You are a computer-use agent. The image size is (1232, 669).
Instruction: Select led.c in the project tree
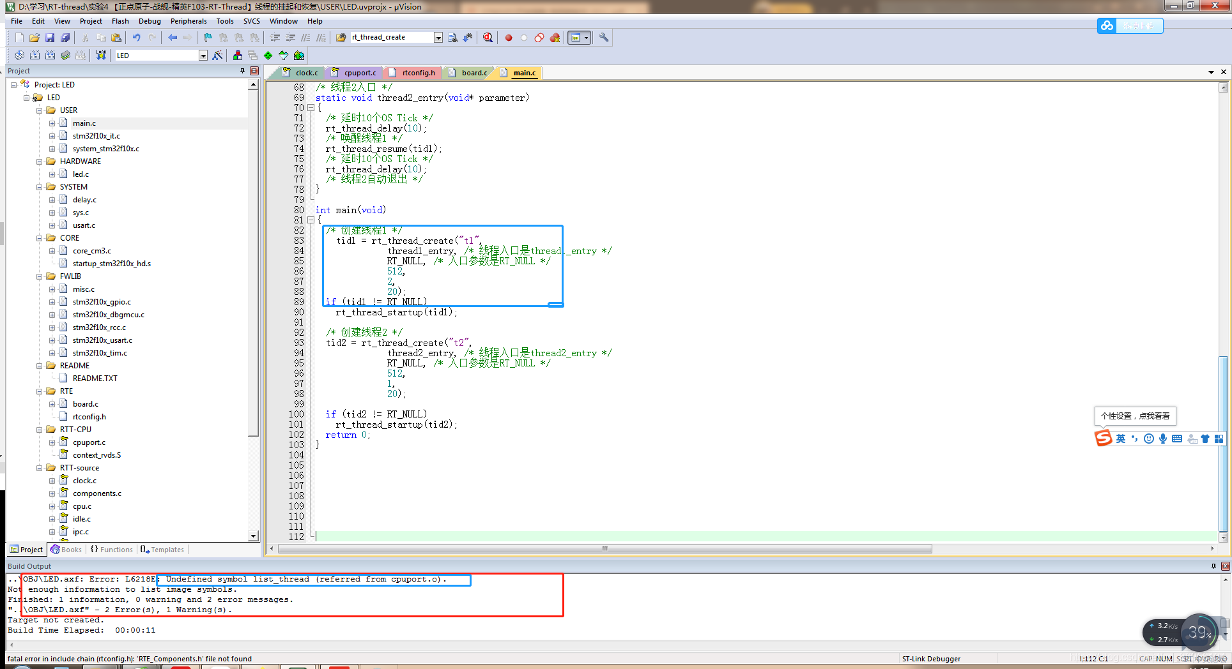tap(81, 174)
